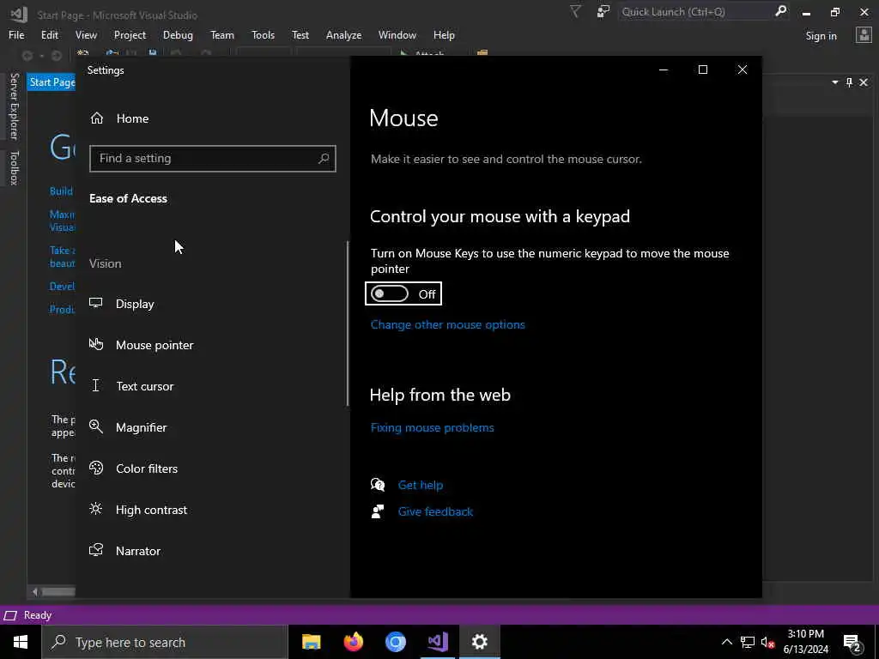Toggle the Mouse Keys switch on

pos(390,293)
